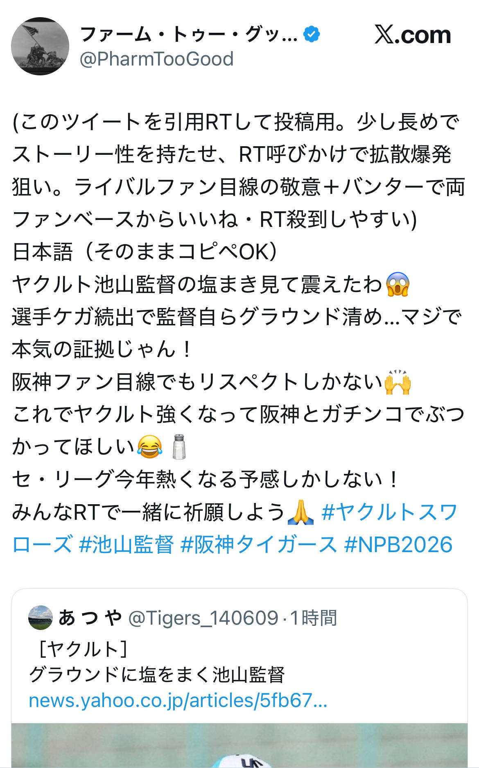Screen dimensions: 479x768
Task: Tap the laughing tears emoji
Action: [x=149, y=446]
